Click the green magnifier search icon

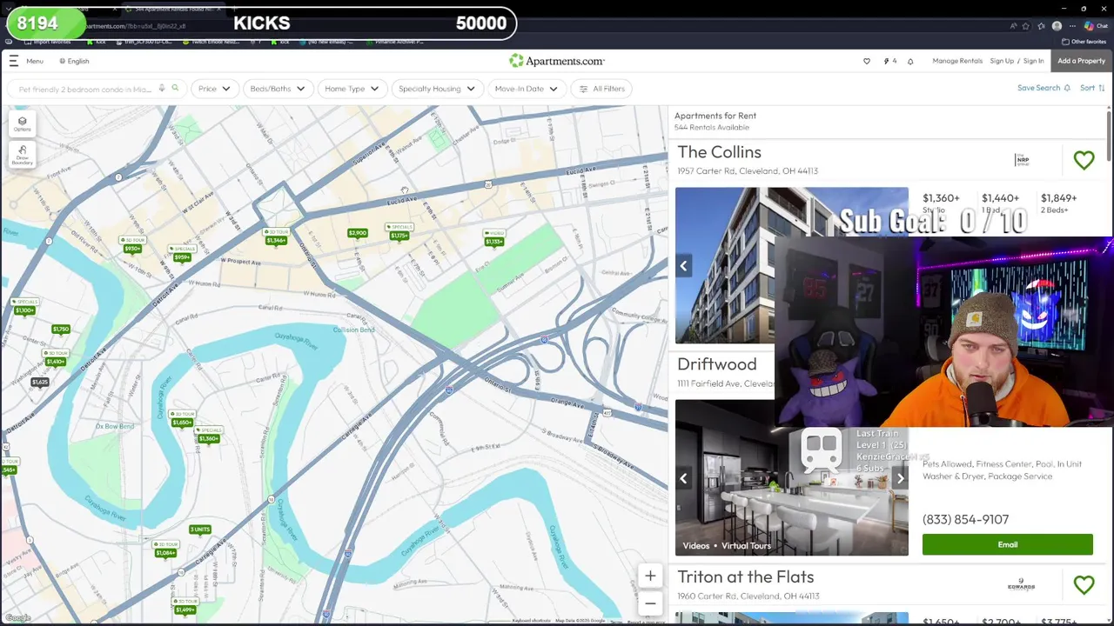click(175, 89)
